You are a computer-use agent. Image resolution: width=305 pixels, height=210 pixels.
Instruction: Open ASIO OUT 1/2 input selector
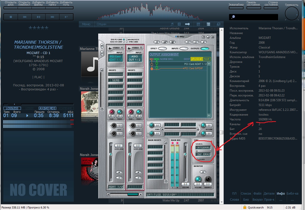[135, 58]
